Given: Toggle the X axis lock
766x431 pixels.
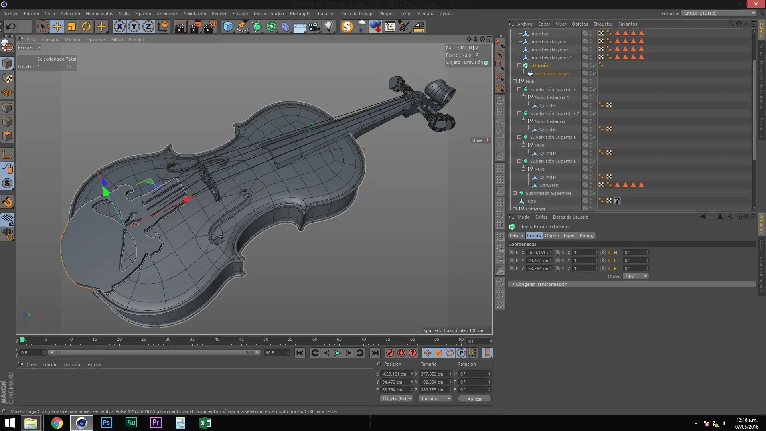Looking at the screenshot, I should (119, 27).
